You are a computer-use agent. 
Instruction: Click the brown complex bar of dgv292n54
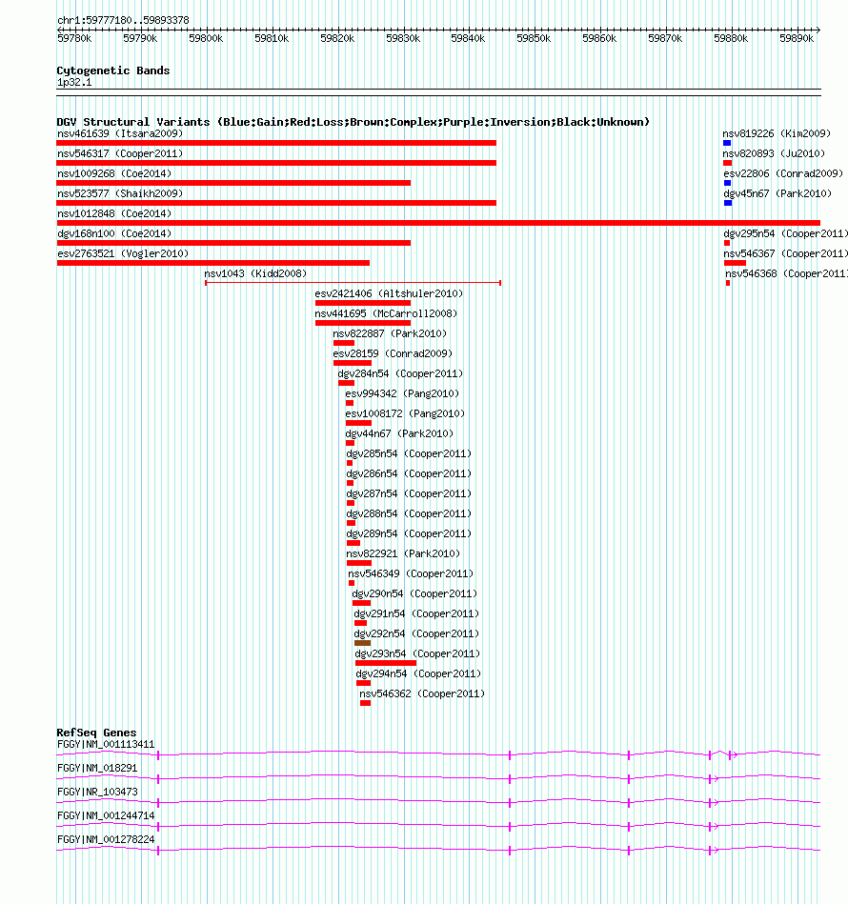click(x=363, y=643)
